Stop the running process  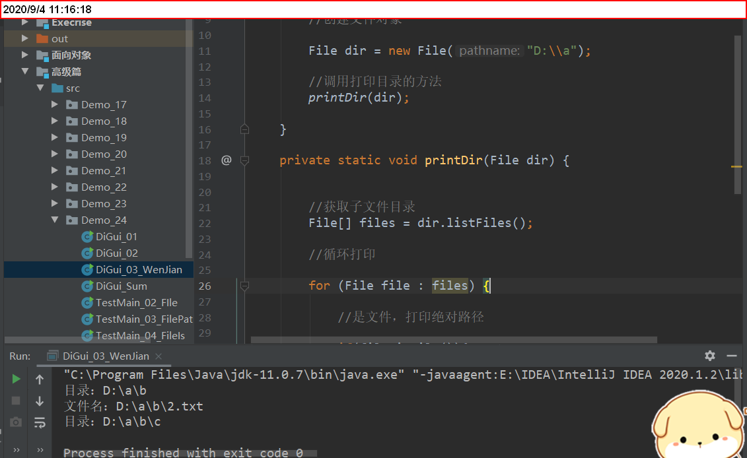coord(16,401)
